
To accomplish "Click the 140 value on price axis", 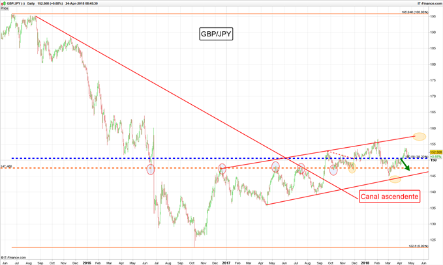I will [x=433, y=192].
